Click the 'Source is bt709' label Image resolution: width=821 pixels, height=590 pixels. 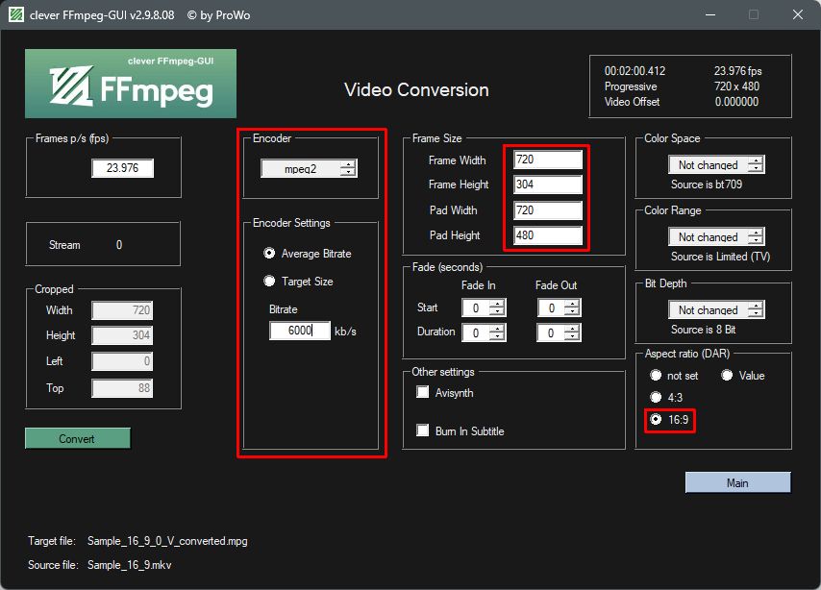click(707, 184)
